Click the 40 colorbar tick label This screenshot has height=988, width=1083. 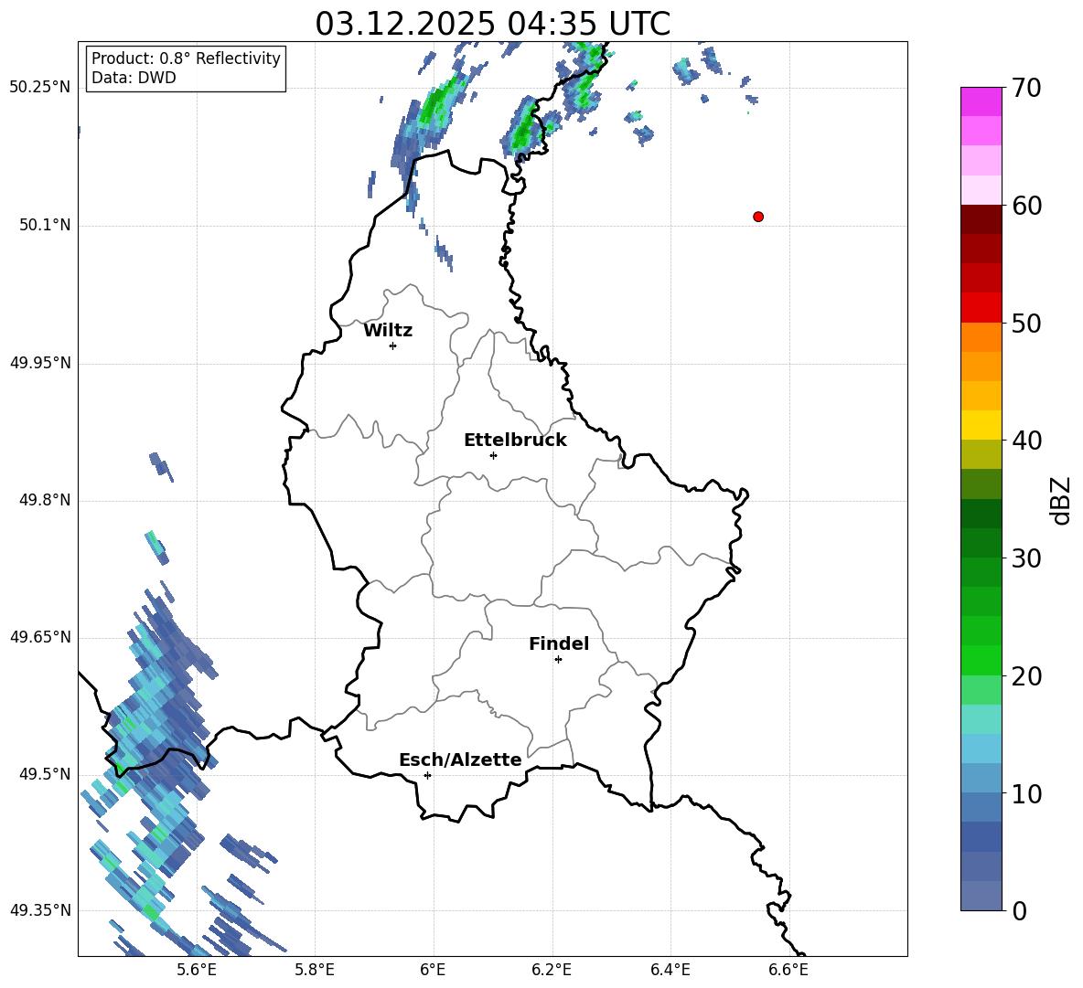click(1026, 441)
